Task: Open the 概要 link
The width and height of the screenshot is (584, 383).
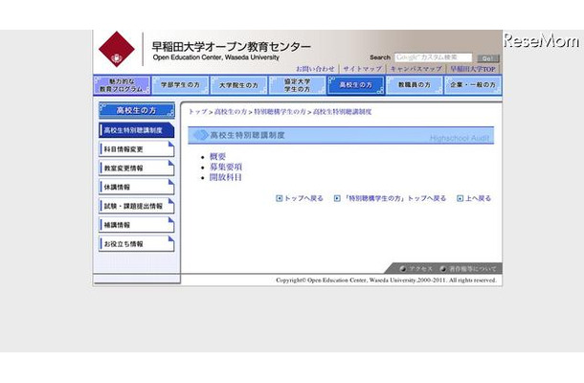Action: (x=217, y=156)
